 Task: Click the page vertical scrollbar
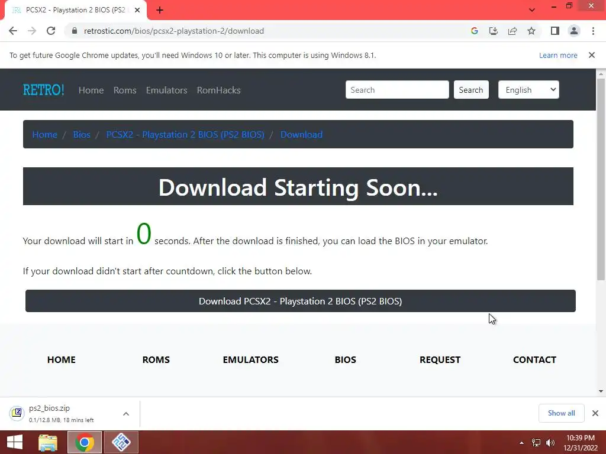point(601,180)
